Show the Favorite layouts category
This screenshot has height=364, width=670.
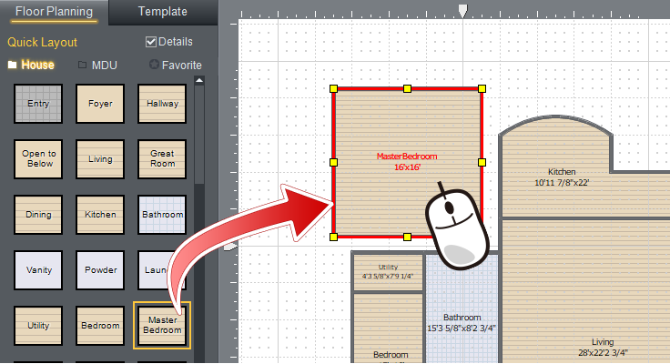(x=175, y=66)
